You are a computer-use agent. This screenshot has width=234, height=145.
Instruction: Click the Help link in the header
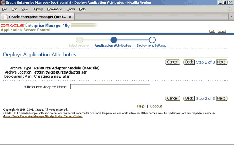click(x=212, y=31)
